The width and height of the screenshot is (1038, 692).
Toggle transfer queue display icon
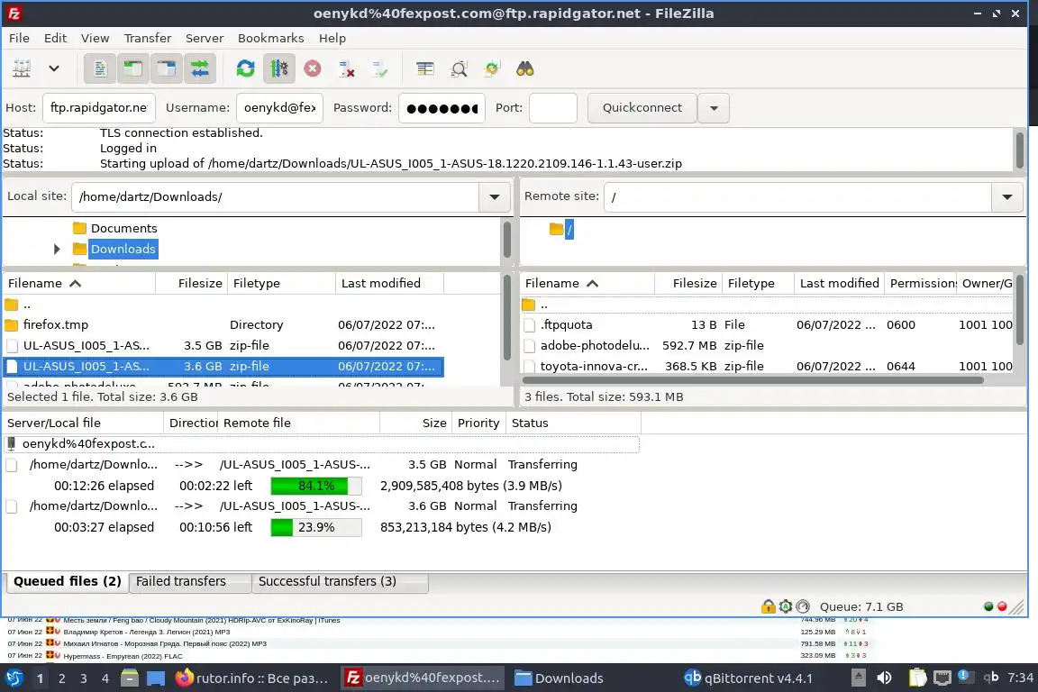pyautogui.click(x=199, y=68)
